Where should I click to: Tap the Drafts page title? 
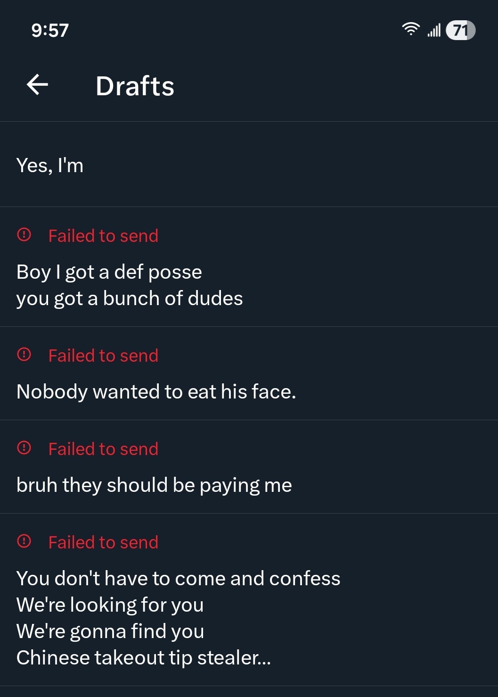[x=135, y=86]
